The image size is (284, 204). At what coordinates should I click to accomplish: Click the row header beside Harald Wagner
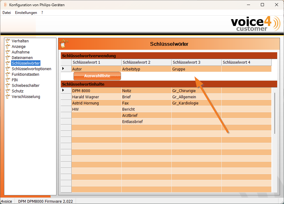66,97
